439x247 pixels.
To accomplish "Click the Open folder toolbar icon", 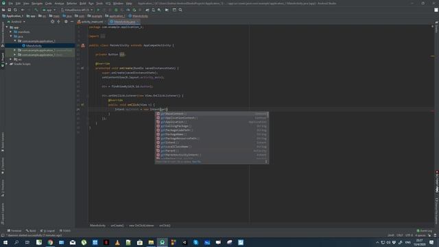I will pyautogui.click(x=3, y=10).
